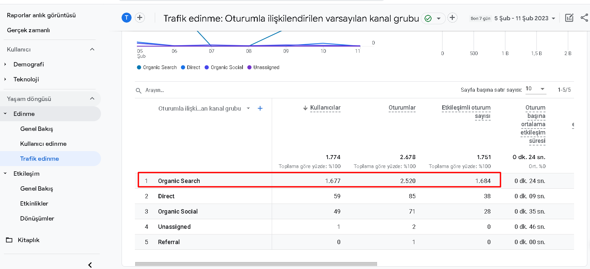This screenshot has width=590, height=269.
Task: Click the total users value 1.774
Action: pos(333,157)
